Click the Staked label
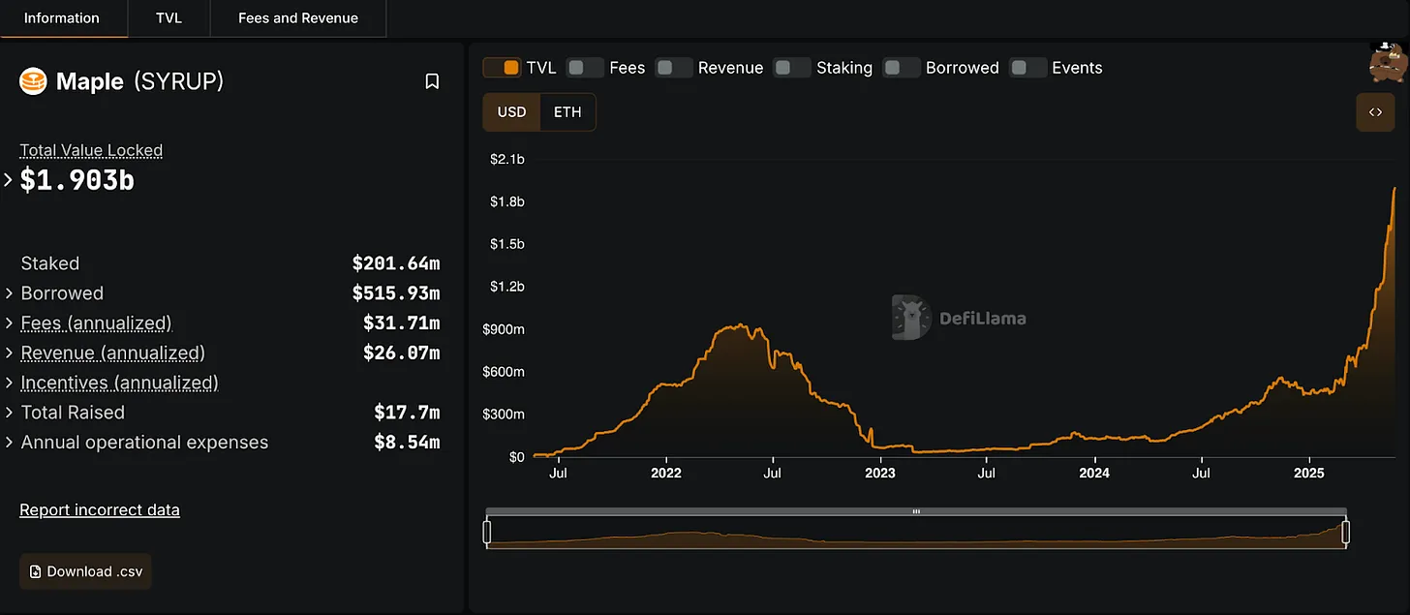The image size is (1410, 615). 50,263
